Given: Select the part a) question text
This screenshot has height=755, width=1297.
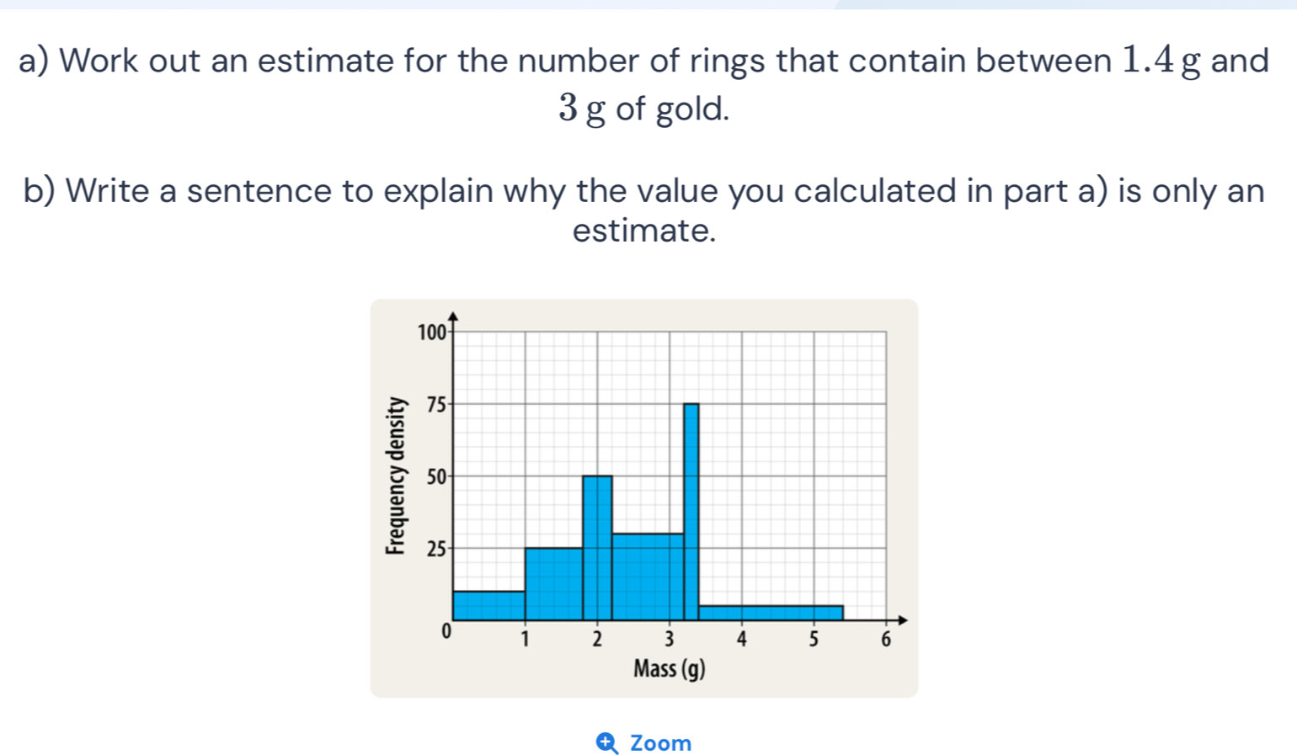Looking at the screenshot, I should pyautogui.click(x=644, y=84).
